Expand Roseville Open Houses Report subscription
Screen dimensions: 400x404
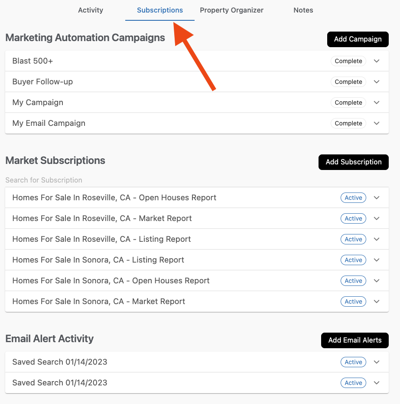point(376,198)
